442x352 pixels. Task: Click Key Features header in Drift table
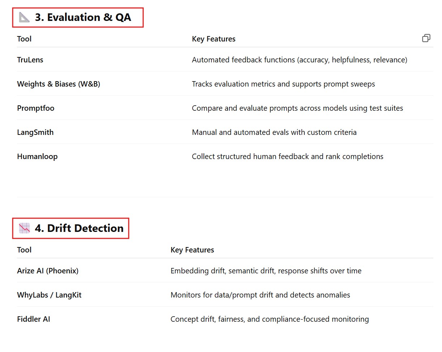coord(192,250)
